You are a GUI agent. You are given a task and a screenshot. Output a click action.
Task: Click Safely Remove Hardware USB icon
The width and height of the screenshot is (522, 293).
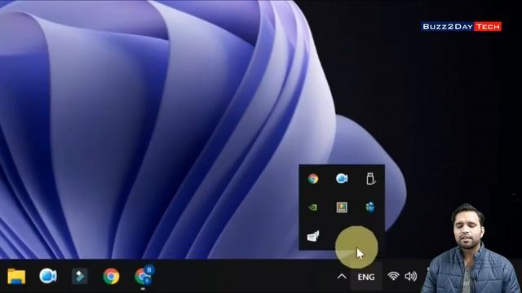click(370, 179)
